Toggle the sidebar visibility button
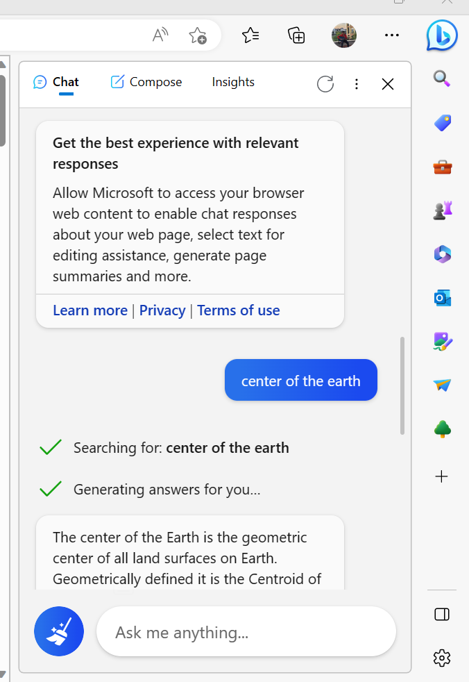Image resolution: width=469 pixels, height=682 pixels. pos(442,614)
